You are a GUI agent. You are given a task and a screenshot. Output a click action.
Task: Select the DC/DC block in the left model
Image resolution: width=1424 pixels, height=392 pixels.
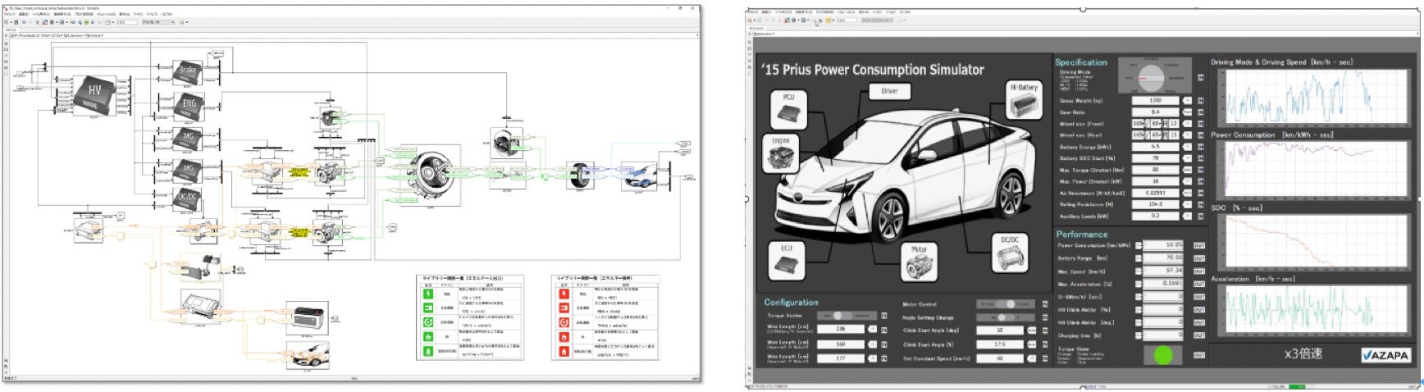[x=188, y=201]
